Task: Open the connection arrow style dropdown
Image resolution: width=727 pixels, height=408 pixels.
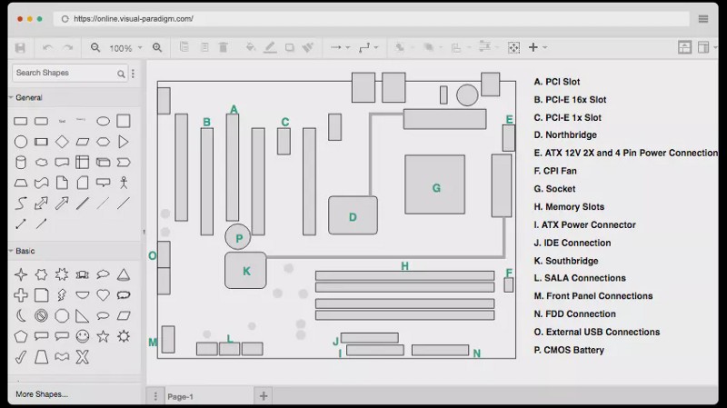Action: pos(340,47)
